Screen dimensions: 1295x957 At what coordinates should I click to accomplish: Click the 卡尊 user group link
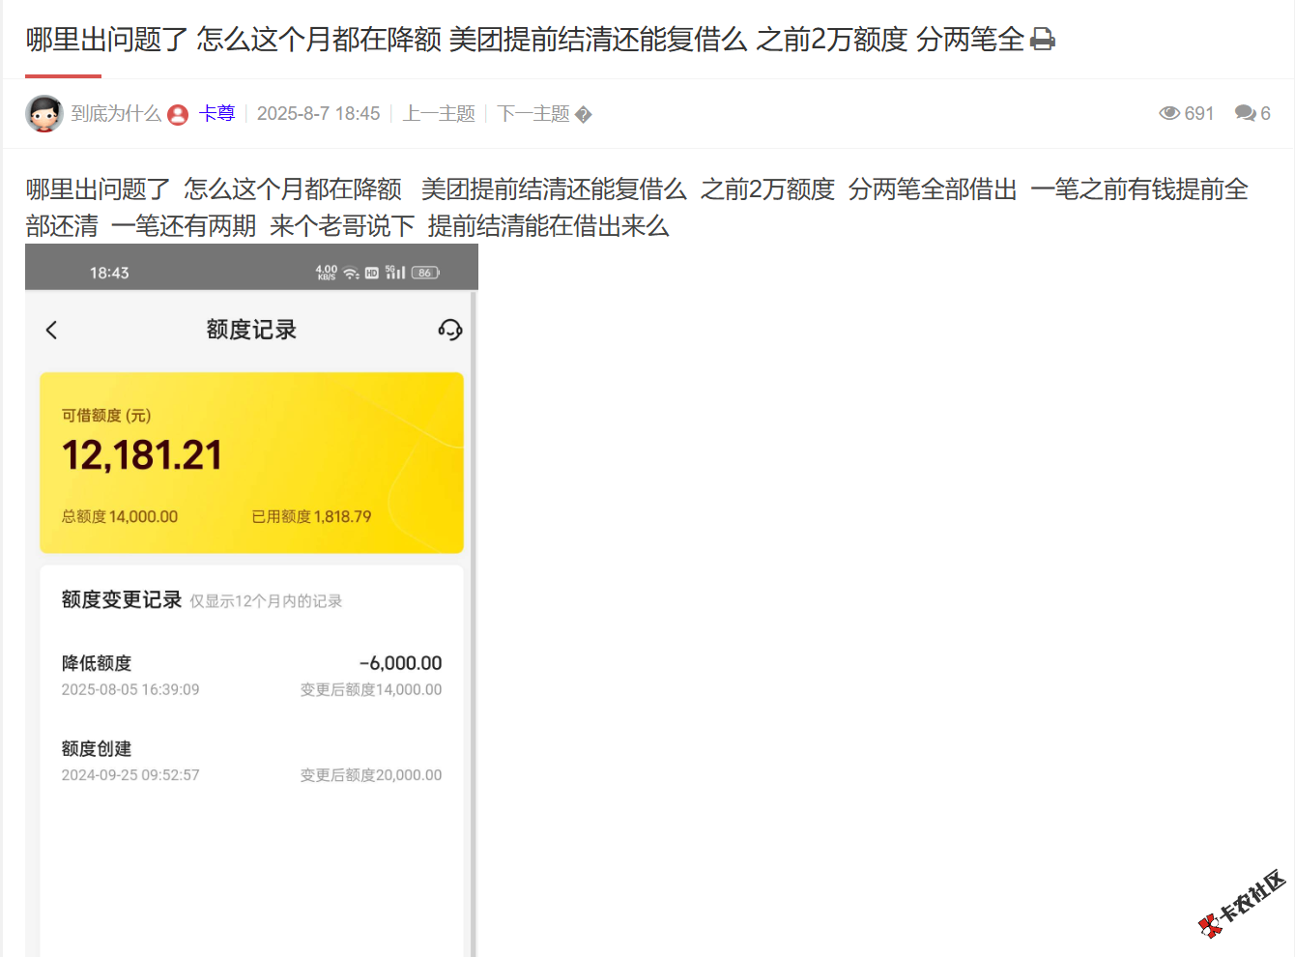[x=216, y=113]
